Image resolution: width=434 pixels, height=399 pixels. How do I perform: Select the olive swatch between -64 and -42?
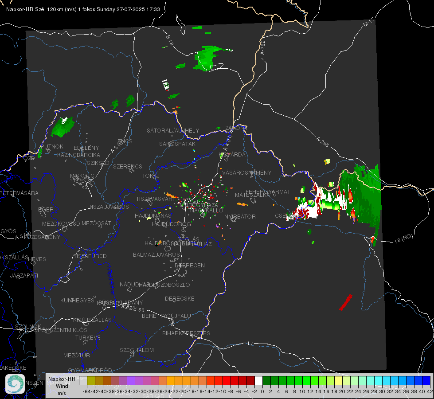pos(91,380)
